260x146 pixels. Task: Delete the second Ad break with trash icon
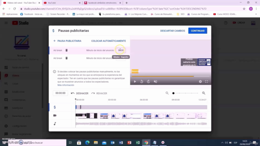67,58
